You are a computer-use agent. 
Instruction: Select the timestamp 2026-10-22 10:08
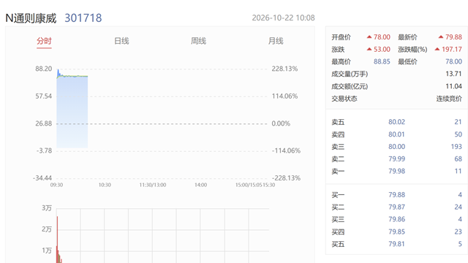pyautogui.click(x=283, y=18)
